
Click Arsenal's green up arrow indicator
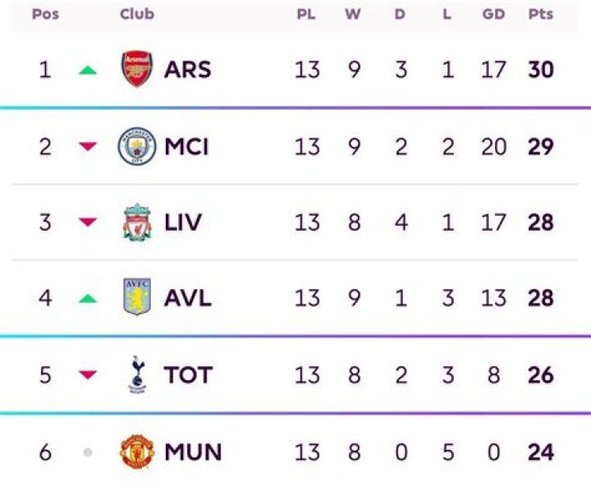pos(88,71)
